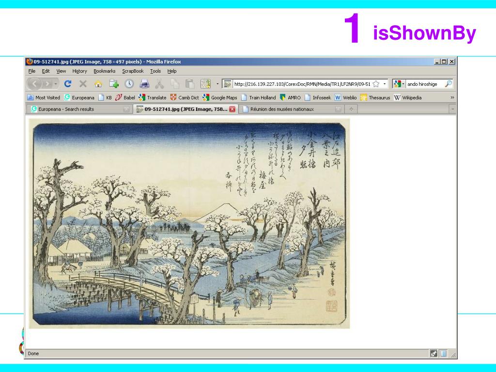Open the Thesaurus bookmark
Viewport: 496px width, 372px height.
[375, 97]
